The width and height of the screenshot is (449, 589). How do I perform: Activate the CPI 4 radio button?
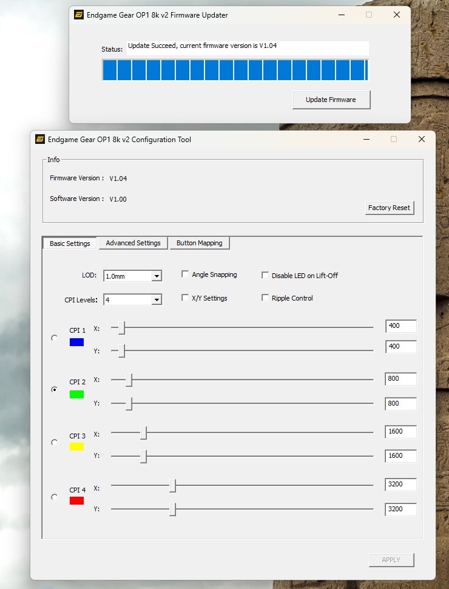(x=55, y=497)
